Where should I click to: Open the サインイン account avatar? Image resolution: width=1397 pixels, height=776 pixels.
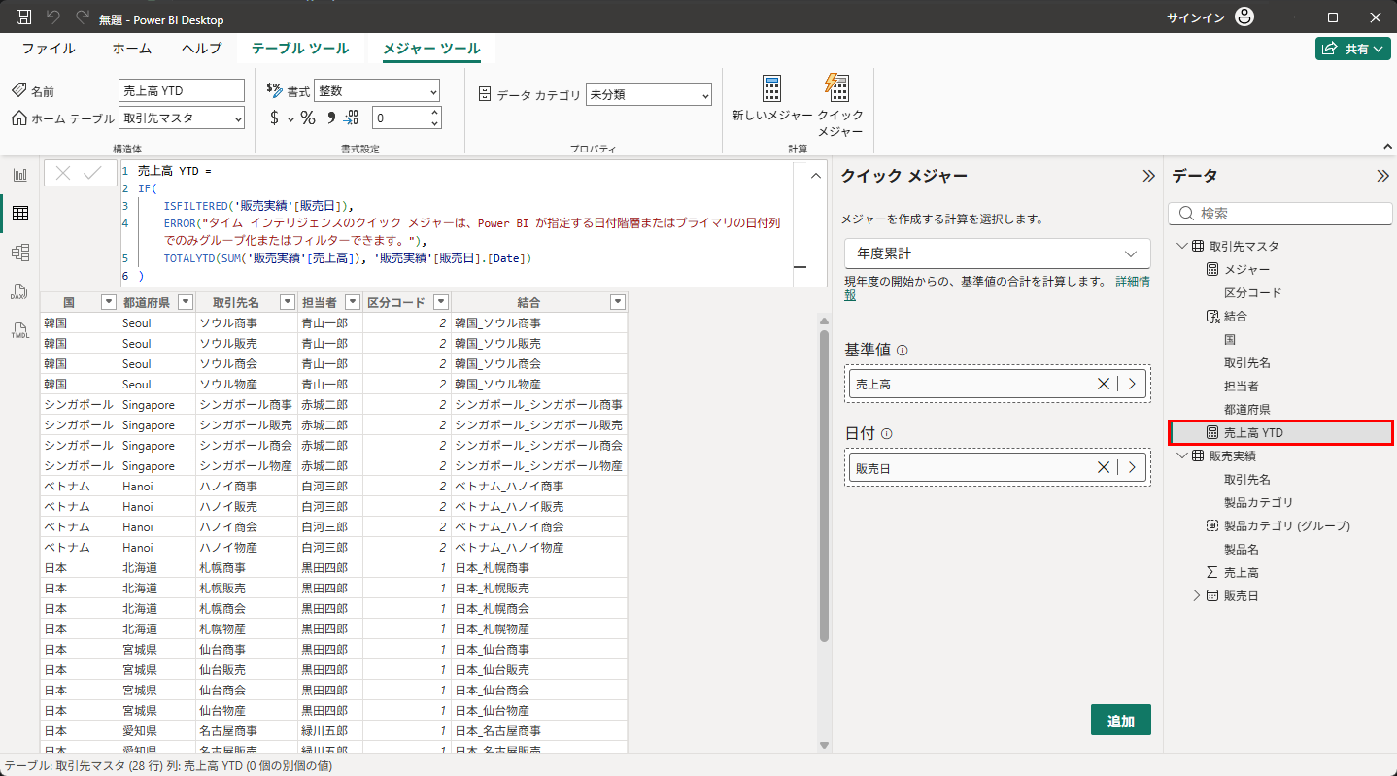[1244, 17]
